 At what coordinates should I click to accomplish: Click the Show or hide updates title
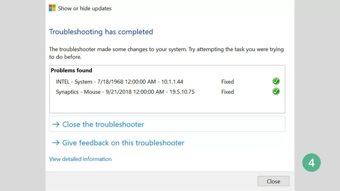point(84,8)
